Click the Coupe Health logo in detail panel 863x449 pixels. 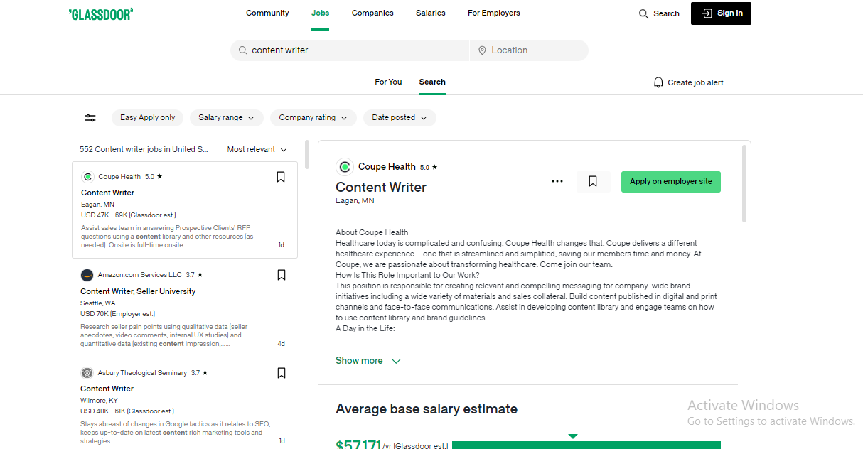[x=345, y=167]
